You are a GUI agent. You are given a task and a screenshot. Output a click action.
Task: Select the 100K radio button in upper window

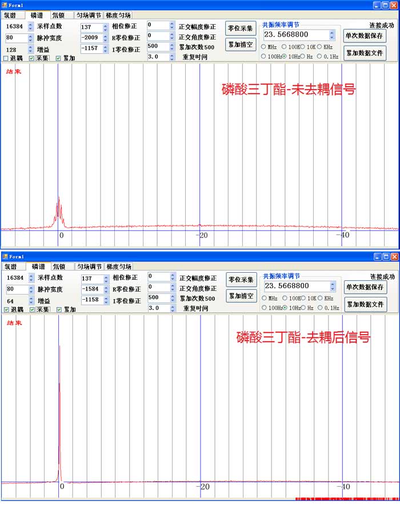(285, 47)
